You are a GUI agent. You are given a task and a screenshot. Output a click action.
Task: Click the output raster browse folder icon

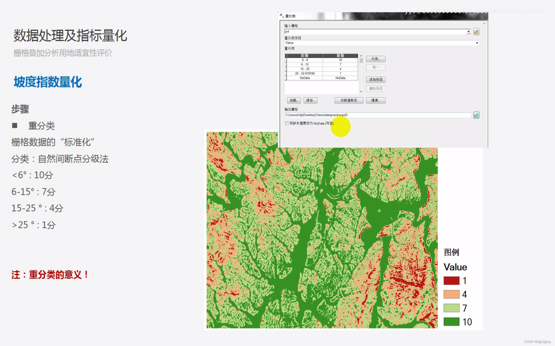point(476,115)
